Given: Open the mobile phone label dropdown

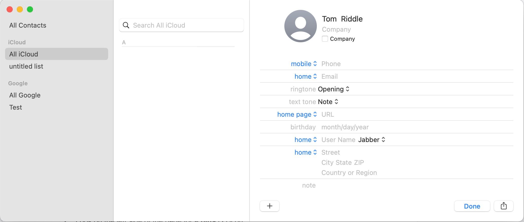Looking at the screenshot, I should [x=304, y=64].
